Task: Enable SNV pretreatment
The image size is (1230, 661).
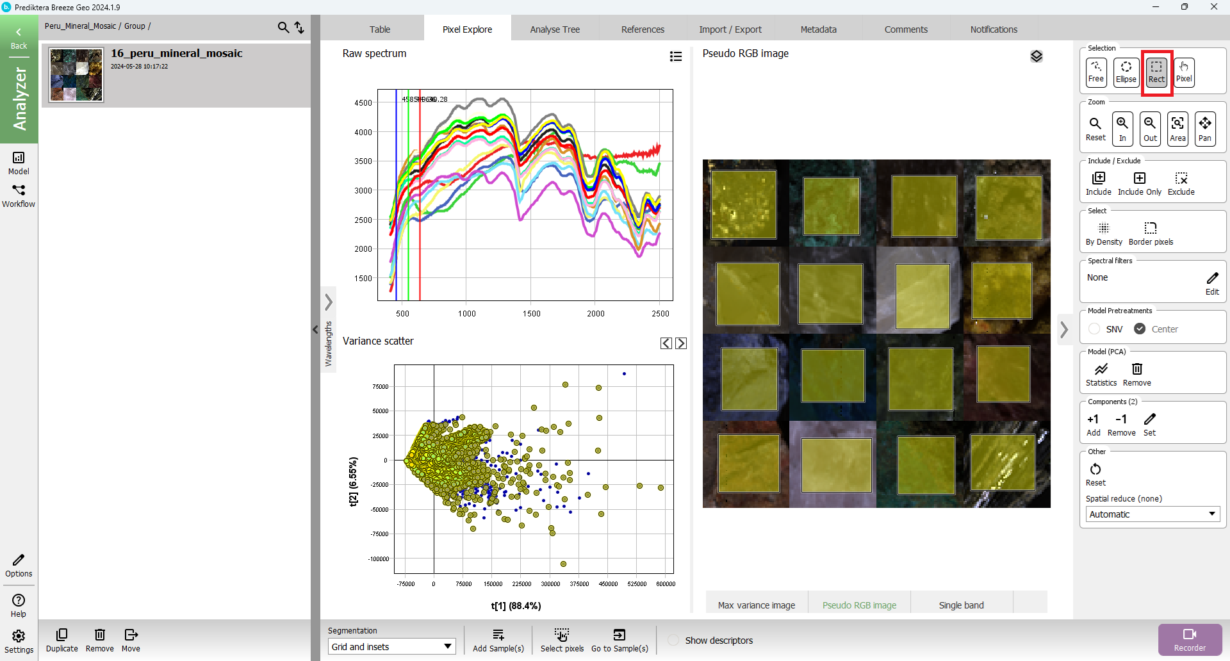Action: click(1095, 329)
